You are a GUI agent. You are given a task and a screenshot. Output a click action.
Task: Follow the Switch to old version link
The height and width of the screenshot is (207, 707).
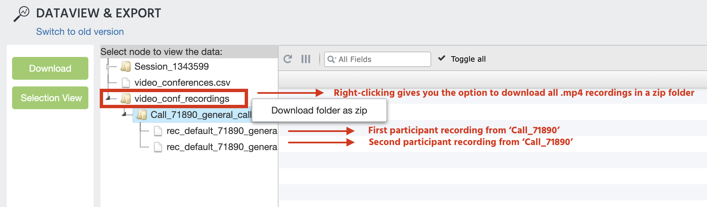[x=80, y=31]
